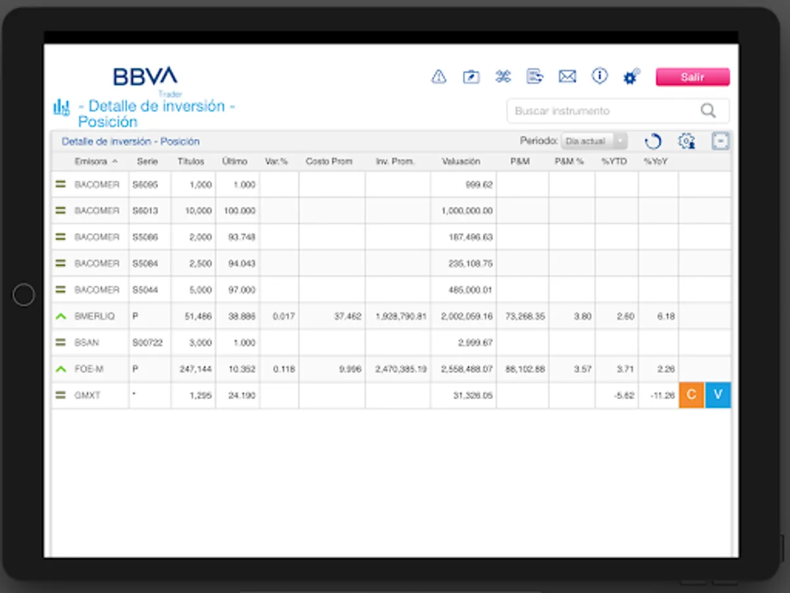The height and width of the screenshot is (593, 790).
Task: Sort by the Títulos column header
Action: (191, 161)
